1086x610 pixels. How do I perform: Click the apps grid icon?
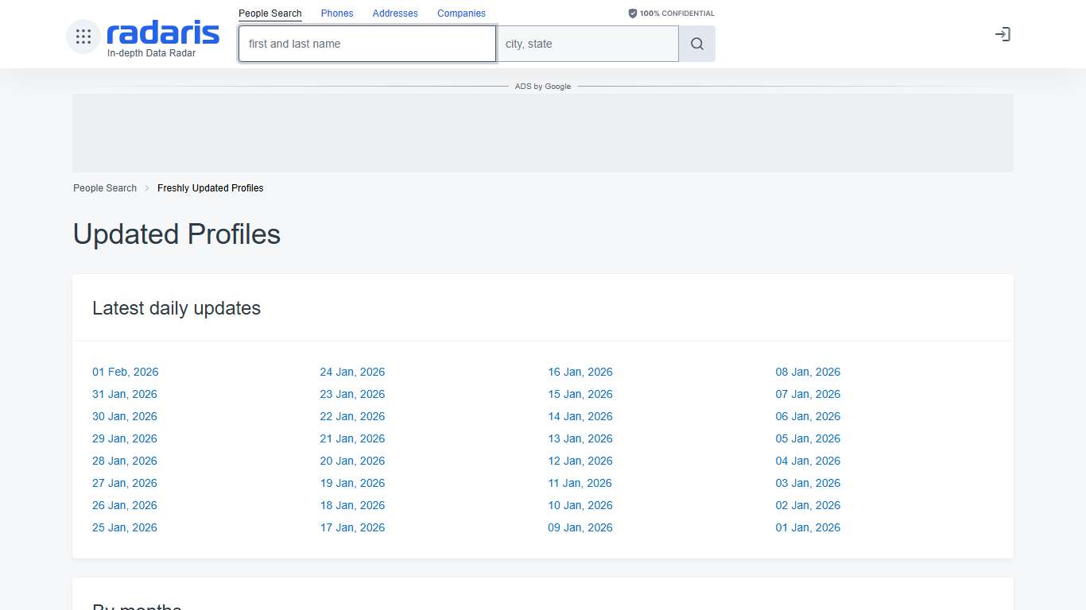click(x=83, y=36)
